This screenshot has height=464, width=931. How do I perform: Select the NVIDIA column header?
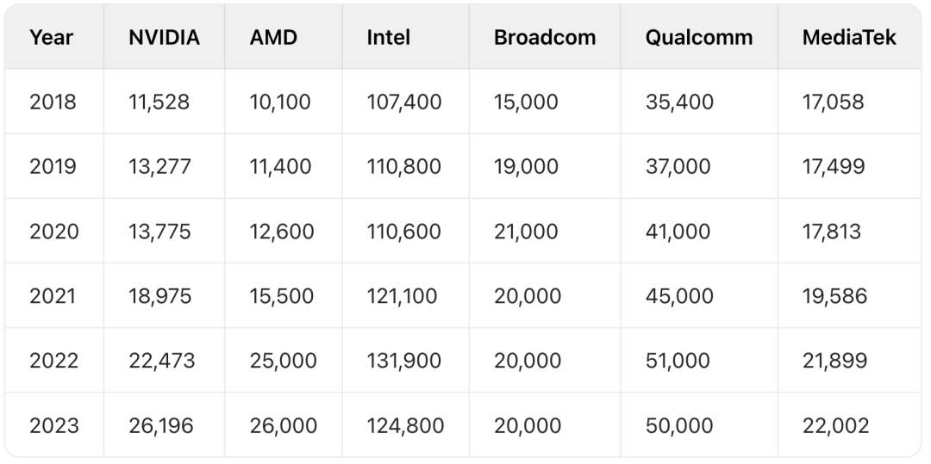(164, 37)
